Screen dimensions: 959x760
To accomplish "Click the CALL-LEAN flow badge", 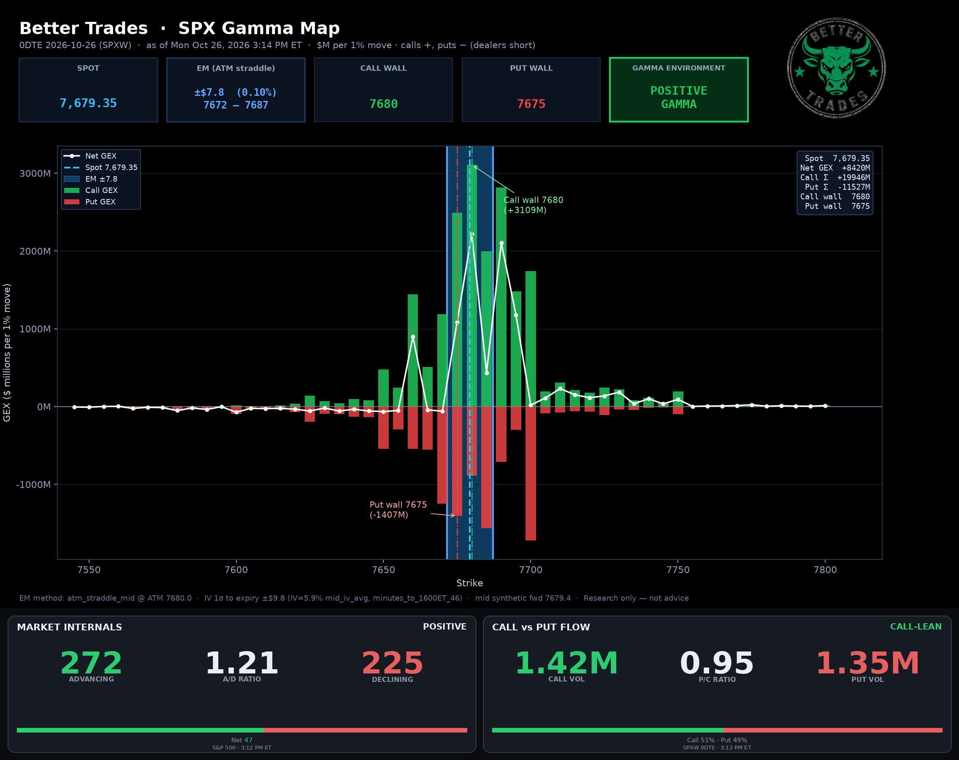I will (916, 627).
